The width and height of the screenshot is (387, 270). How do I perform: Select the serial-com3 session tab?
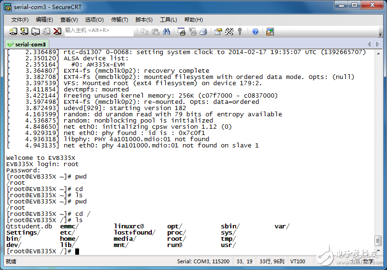click(x=27, y=45)
